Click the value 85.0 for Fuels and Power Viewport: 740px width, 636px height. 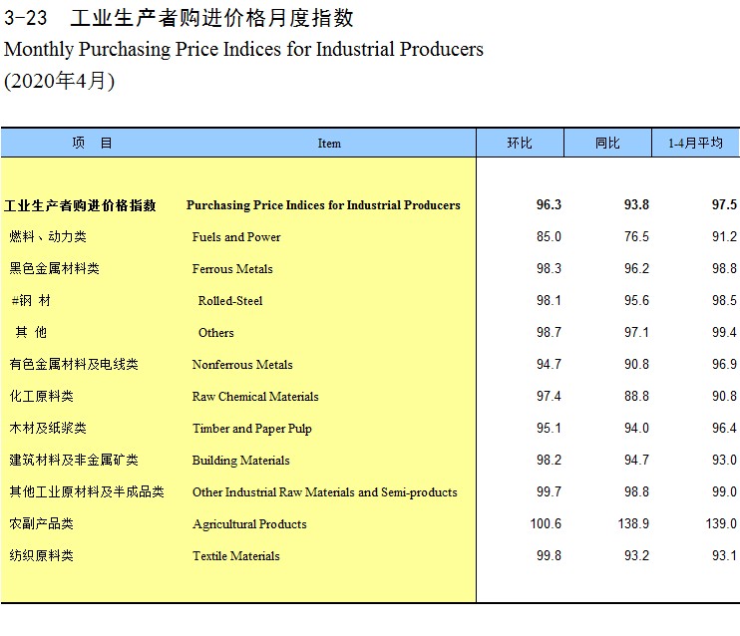pyautogui.click(x=549, y=236)
